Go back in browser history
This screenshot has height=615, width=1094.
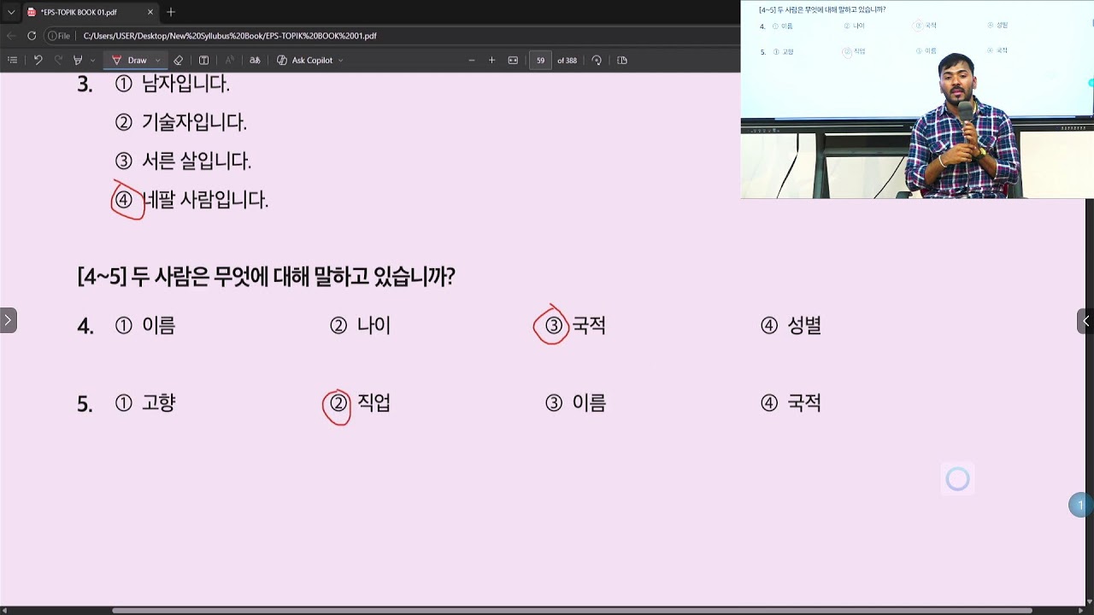pyautogui.click(x=11, y=36)
